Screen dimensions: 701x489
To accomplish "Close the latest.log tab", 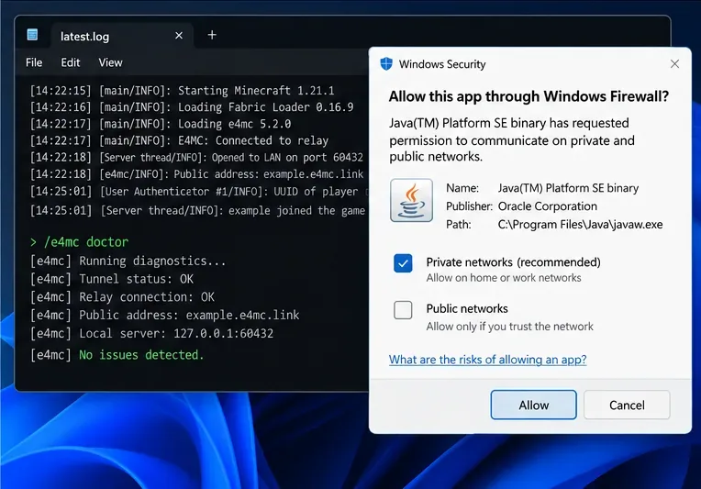I will pyautogui.click(x=179, y=35).
